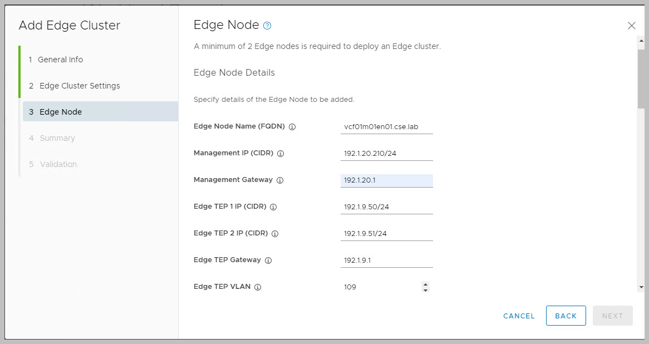Image resolution: width=649 pixels, height=344 pixels.
Task: Click info icon for Edge TEP 2 IP
Action: coord(275,234)
